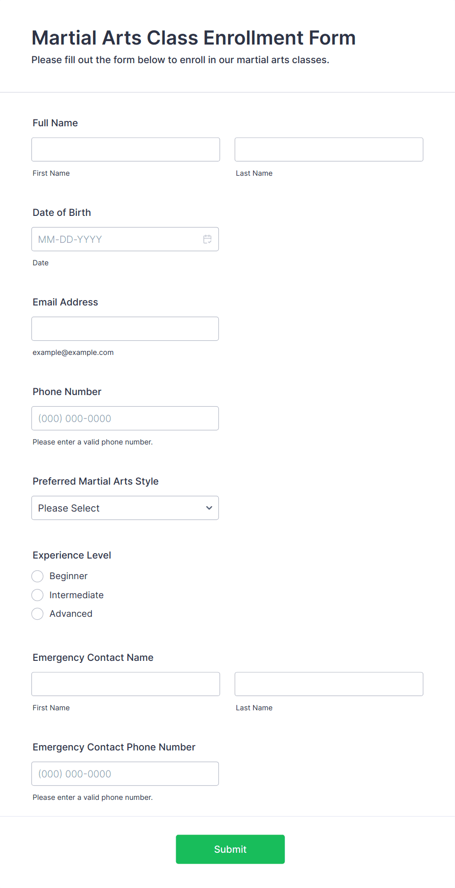Click Emergency Contact Phone Number input
Viewport: 455px width, 888px height.
pos(125,774)
